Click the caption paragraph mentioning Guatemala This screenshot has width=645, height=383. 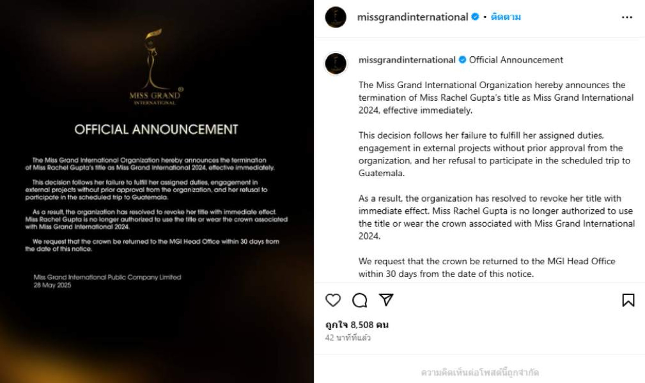[x=494, y=154]
